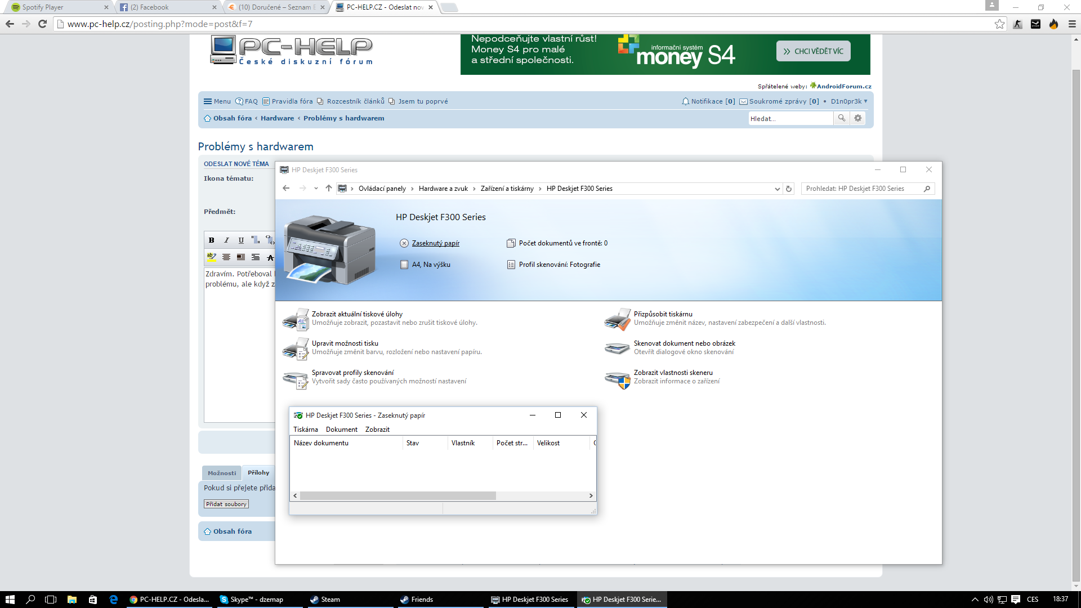1081x608 pixels.
Task: Open Chrome hamburger menu
Action: (1072, 24)
